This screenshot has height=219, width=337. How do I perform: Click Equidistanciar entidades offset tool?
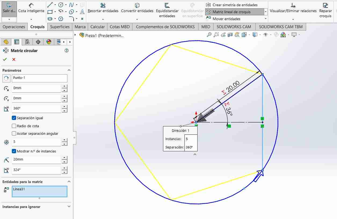167,10
